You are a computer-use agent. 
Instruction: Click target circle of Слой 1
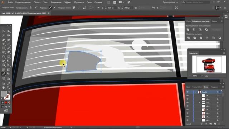[x=218, y=92]
